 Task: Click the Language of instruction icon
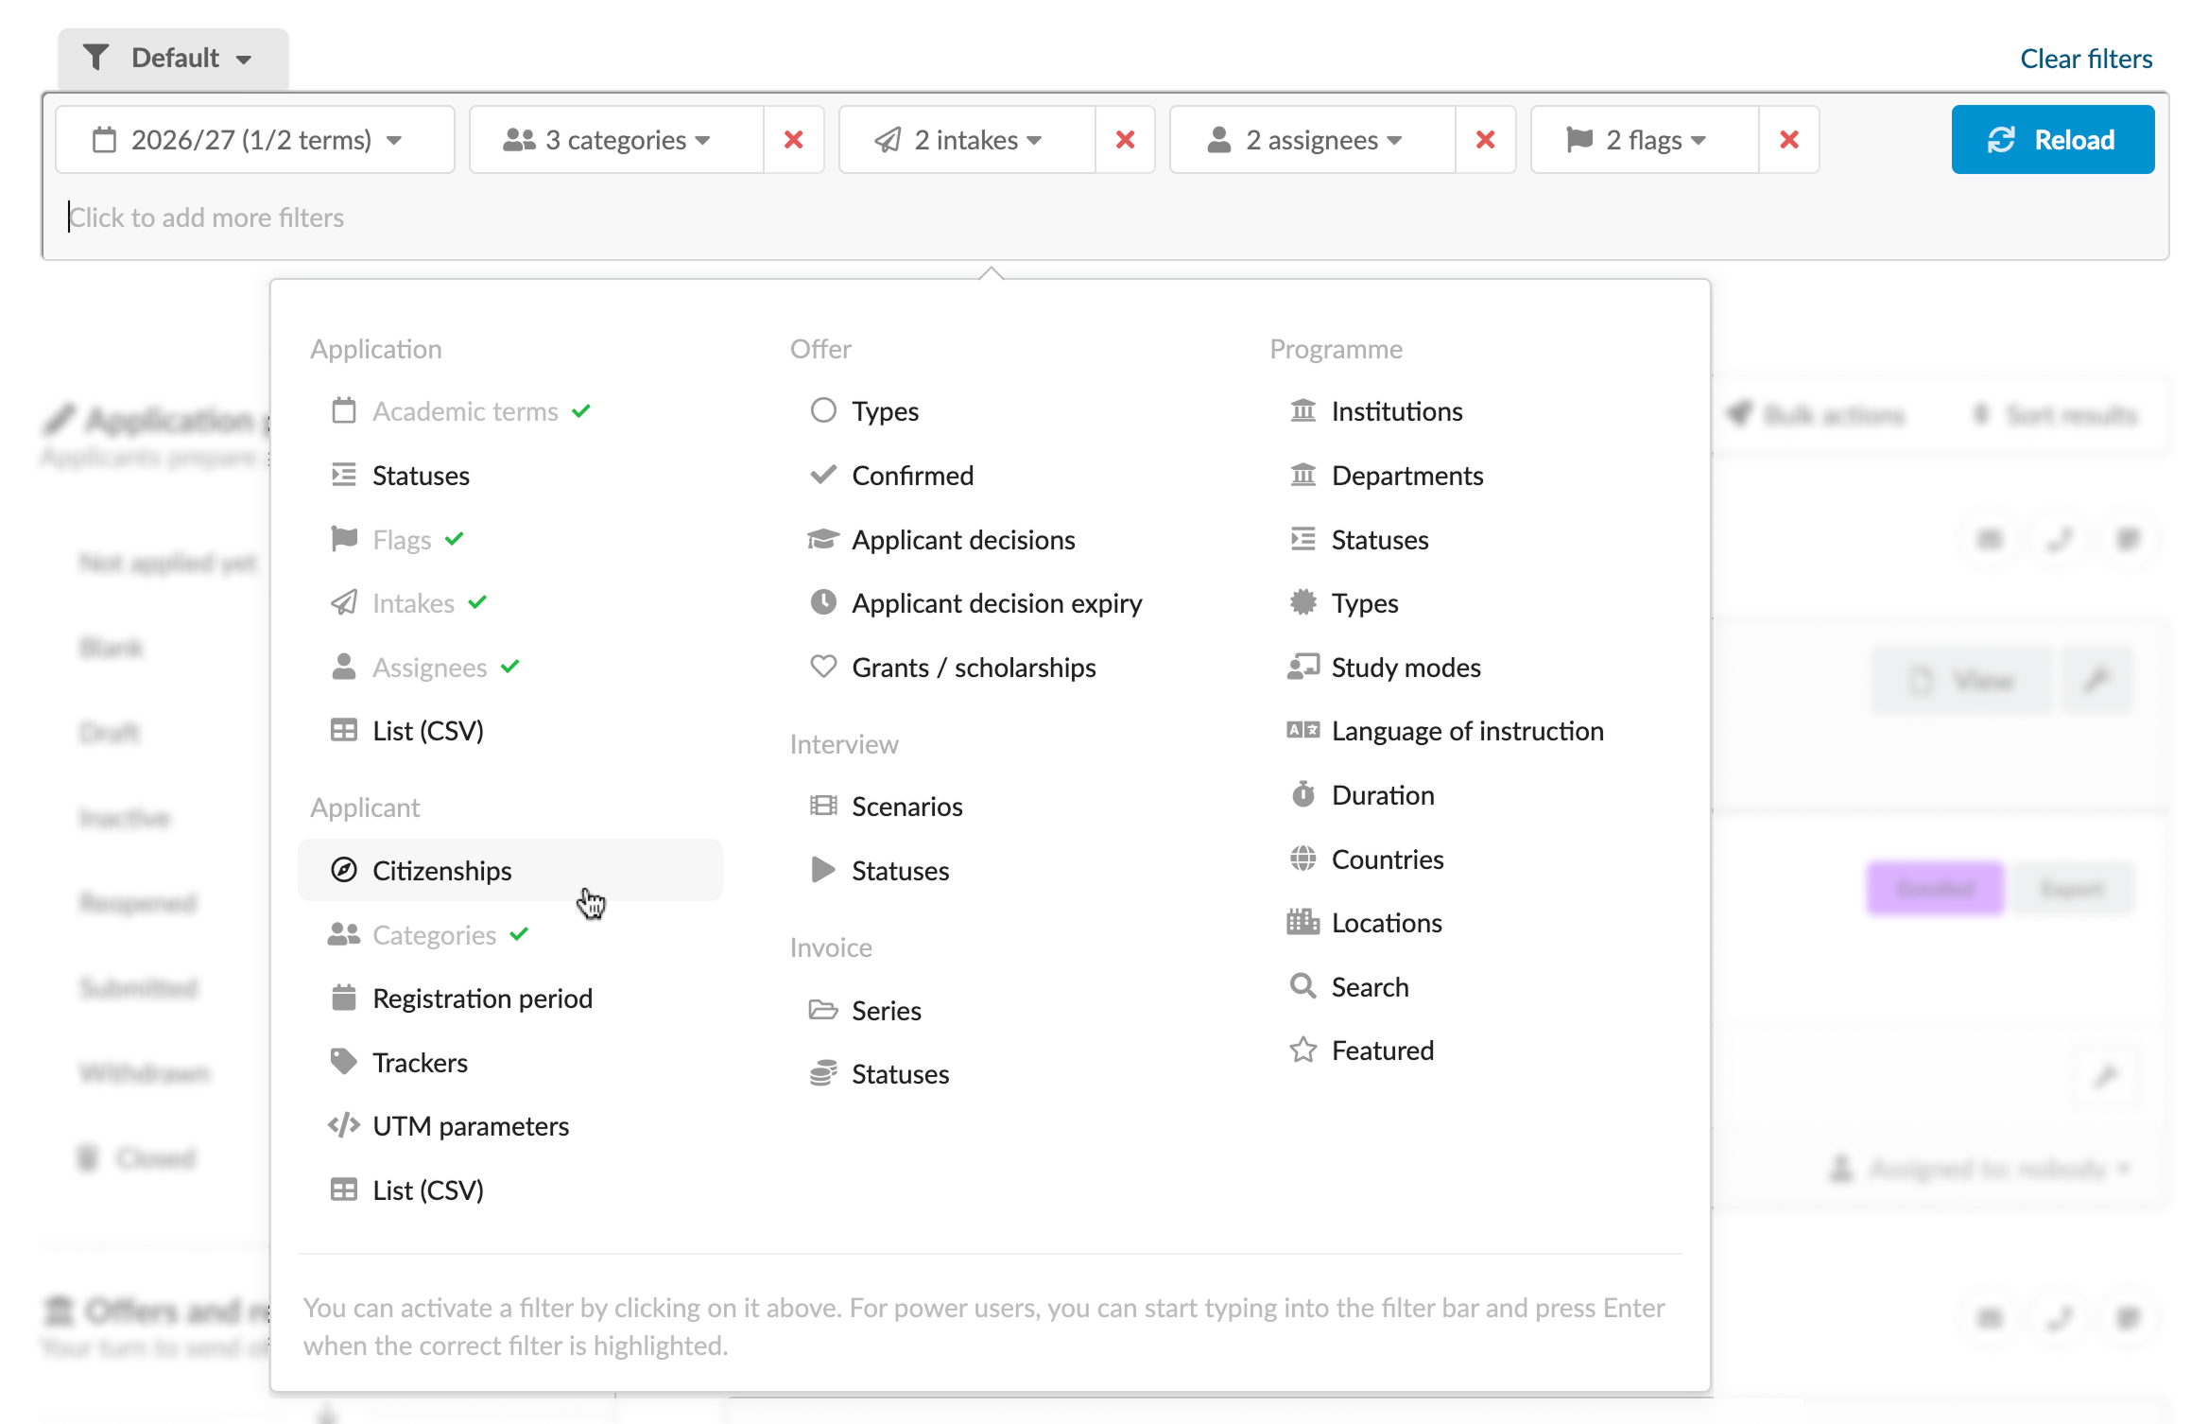click(1303, 730)
